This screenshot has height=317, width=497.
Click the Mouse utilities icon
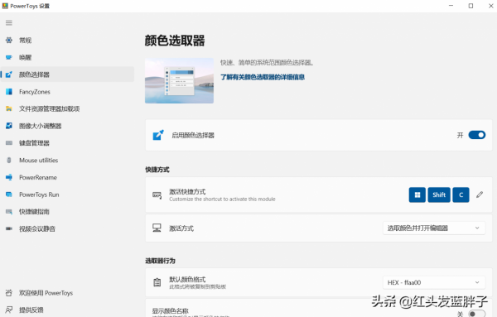point(9,161)
